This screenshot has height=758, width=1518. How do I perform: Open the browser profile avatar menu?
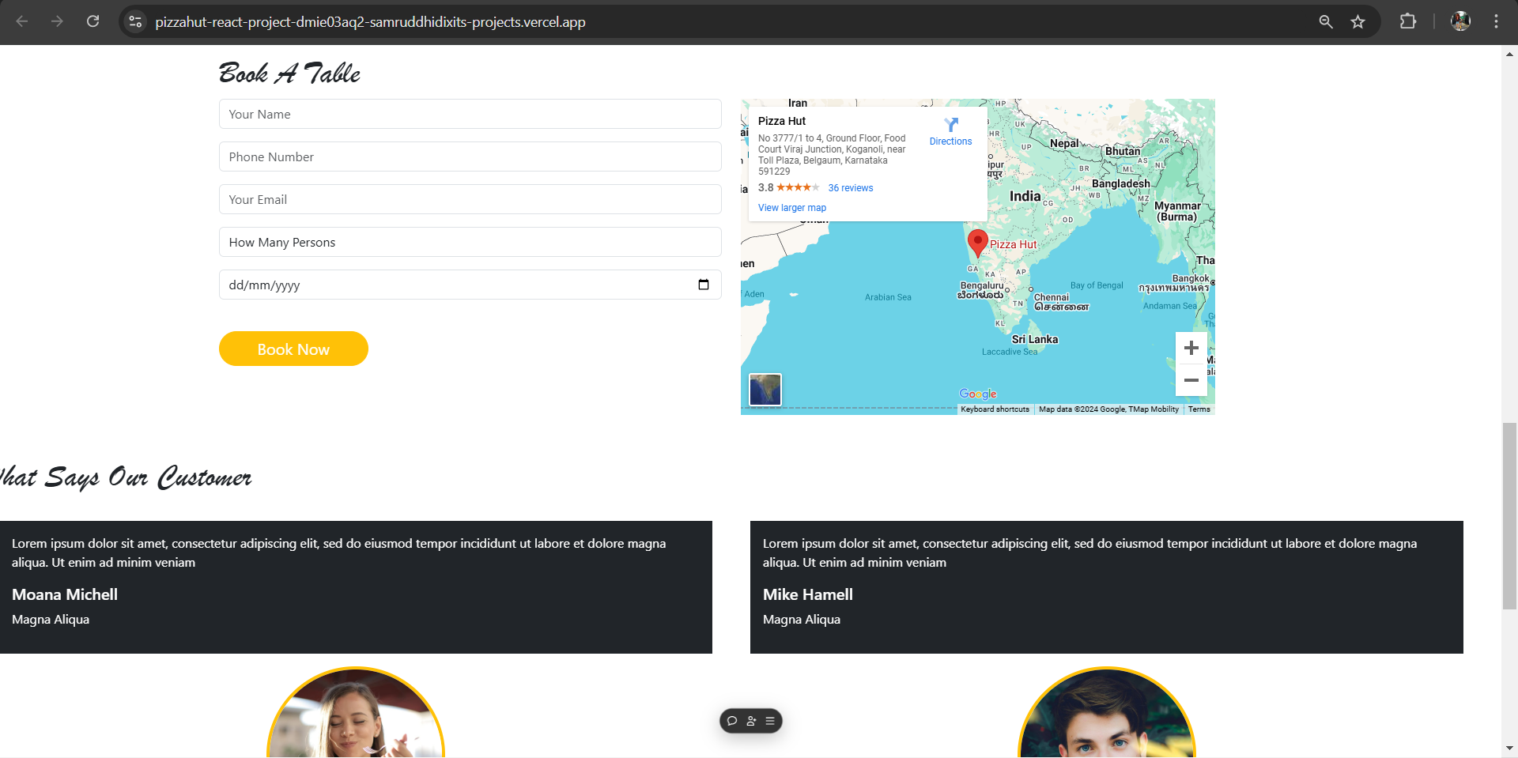pyautogui.click(x=1460, y=22)
